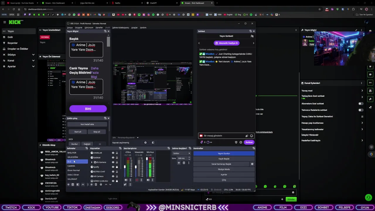Open the +Filtre channel three-dot options
Screen dimensions: 375x211
tap(130, 180)
